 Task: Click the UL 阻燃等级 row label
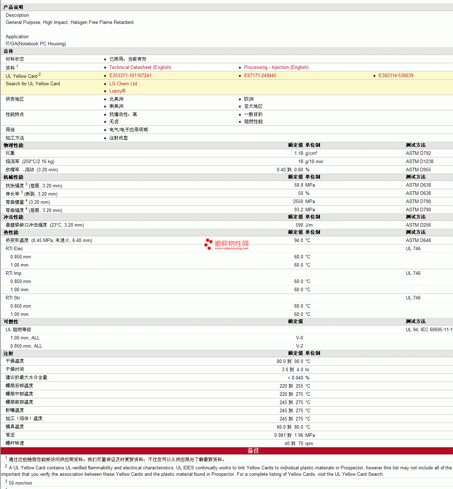click(18, 330)
